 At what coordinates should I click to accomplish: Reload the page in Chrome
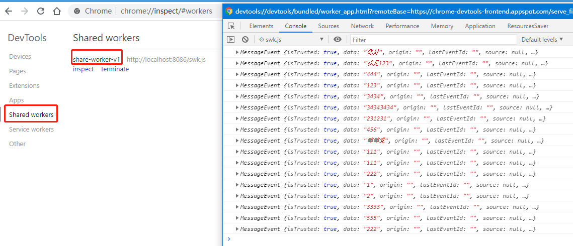click(x=41, y=11)
